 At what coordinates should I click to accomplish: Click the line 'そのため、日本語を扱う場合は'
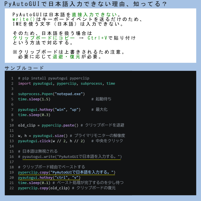coord(52,33)
